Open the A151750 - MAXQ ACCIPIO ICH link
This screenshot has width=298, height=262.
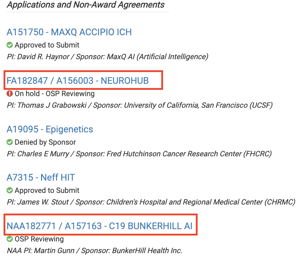tap(69, 32)
